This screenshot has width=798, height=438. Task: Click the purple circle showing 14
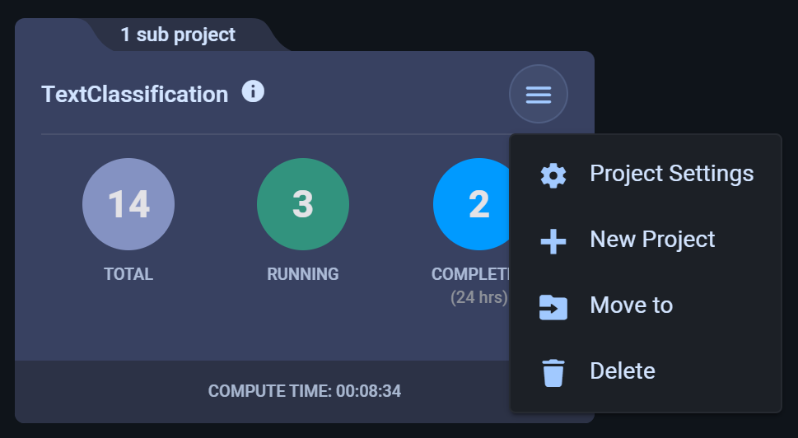(128, 204)
